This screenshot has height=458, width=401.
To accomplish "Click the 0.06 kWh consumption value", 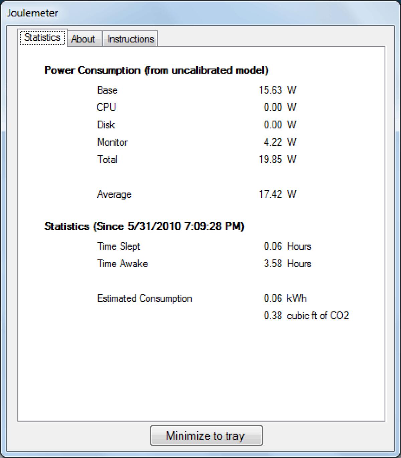I will point(285,298).
